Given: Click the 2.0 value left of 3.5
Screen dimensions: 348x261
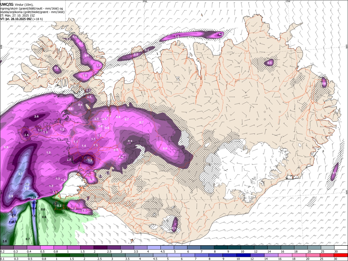Looking at the screenshot, I should click(x=69, y=160).
